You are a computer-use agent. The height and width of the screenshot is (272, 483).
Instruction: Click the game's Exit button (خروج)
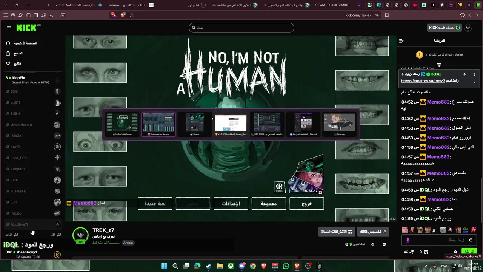tap(306, 204)
